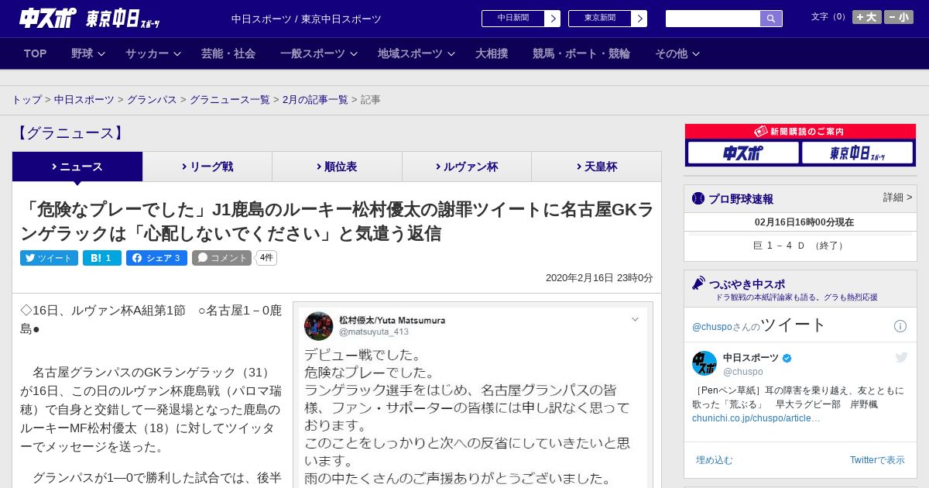Click 中日スポーツ / 東京中日スポーツ header text

[307, 19]
